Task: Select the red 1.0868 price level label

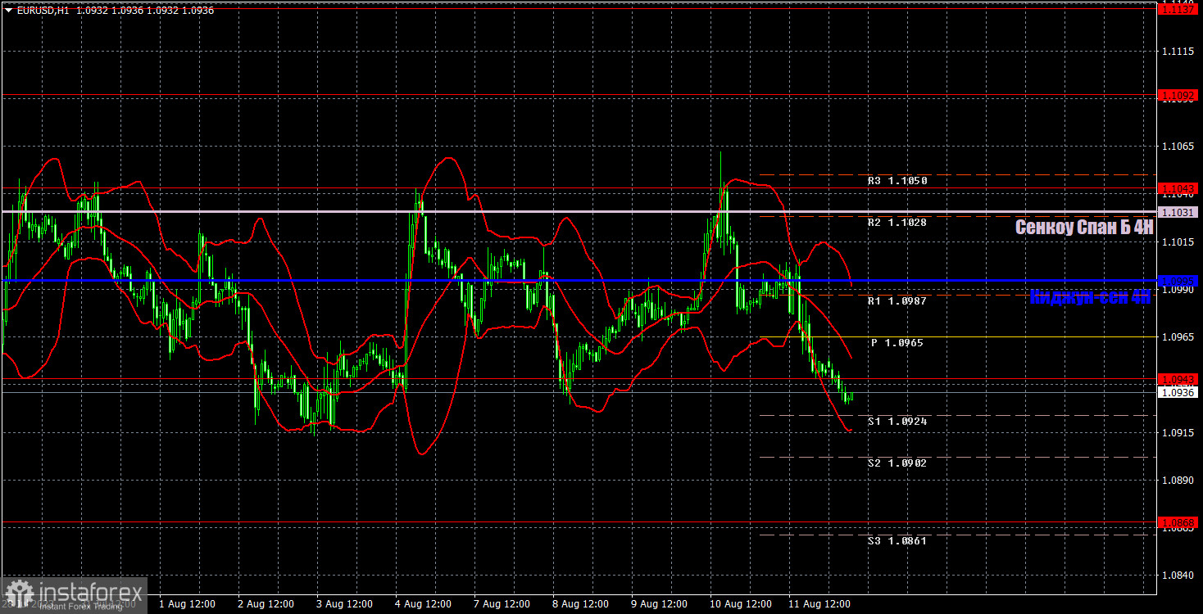Action: (x=1178, y=522)
